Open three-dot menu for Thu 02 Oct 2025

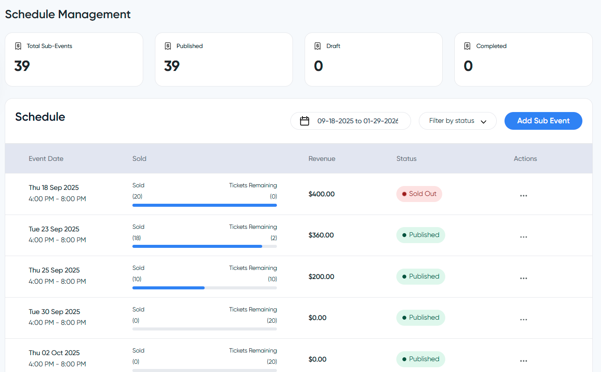pos(524,361)
